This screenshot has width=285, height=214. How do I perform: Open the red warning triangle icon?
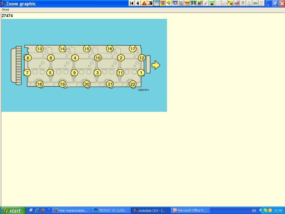click(x=144, y=3)
